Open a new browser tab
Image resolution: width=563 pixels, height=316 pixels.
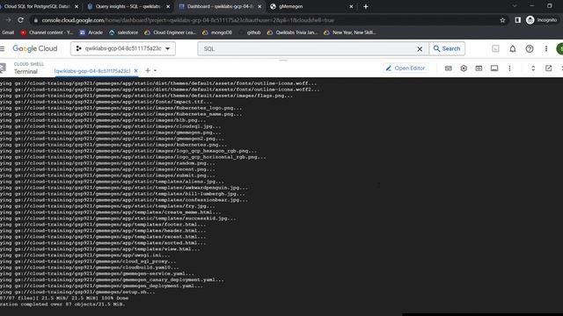click(x=366, y=6)
